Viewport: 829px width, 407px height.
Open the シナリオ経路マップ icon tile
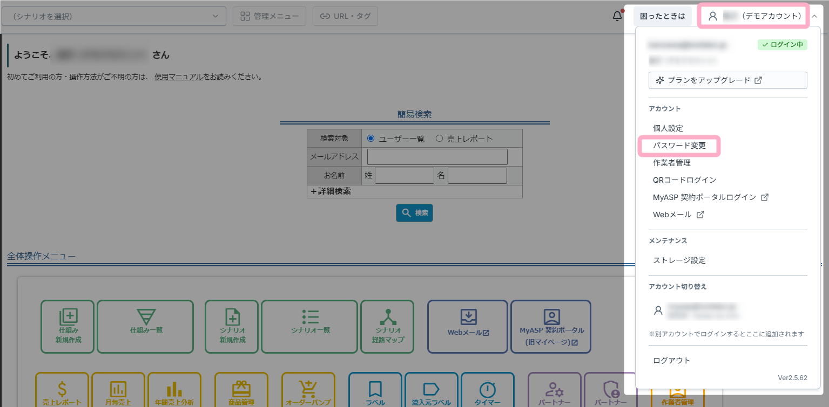pyautogui.click(x=387, y=327)
